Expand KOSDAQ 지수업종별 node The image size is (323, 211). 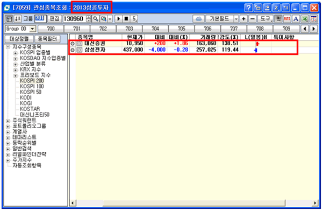(x=15, y=59)
